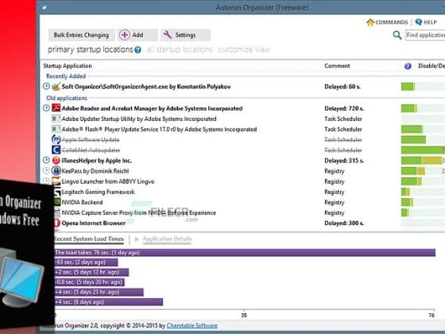Click Delayed: 315 s. comment cell

point(344,161)
